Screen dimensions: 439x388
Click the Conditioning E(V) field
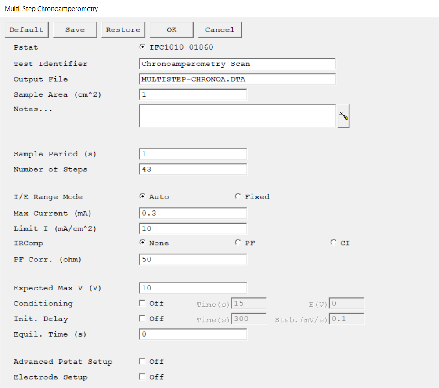[x=347, y=303]
